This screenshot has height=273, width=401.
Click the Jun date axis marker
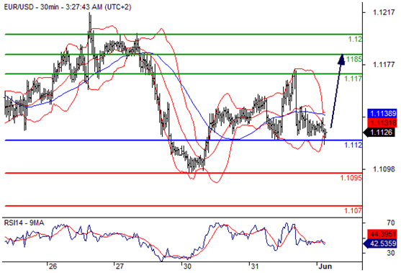[x=325, y=267]
